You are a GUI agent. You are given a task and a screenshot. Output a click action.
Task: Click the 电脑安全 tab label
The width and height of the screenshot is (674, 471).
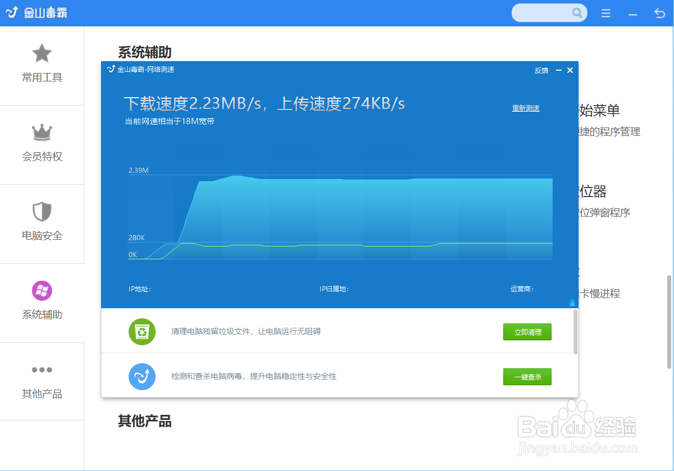pos(42,236)
